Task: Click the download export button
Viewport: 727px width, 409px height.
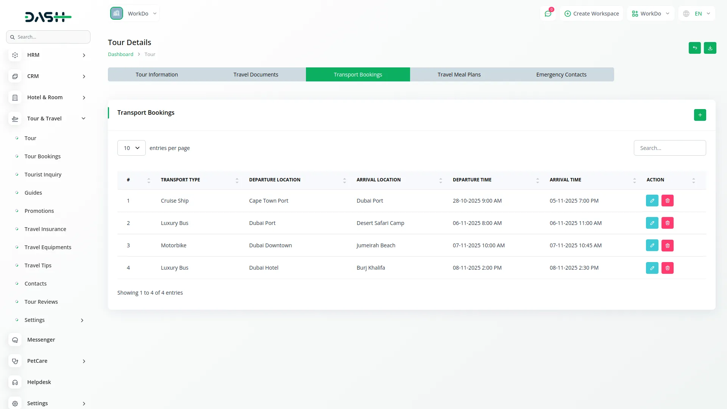Action: click(710, 48)
